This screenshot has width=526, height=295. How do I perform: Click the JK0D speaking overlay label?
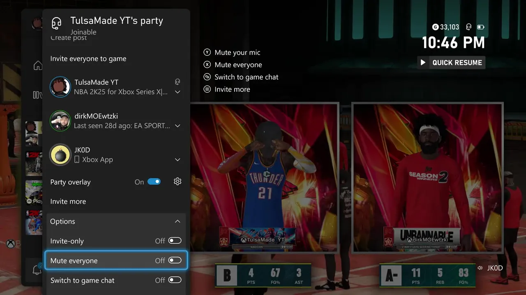point(495,268)
